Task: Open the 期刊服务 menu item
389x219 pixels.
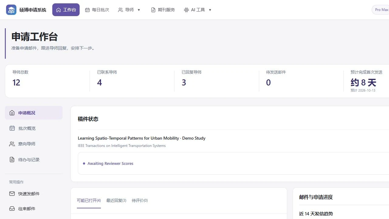Action: pyautogui.click(x=163, y=10)
